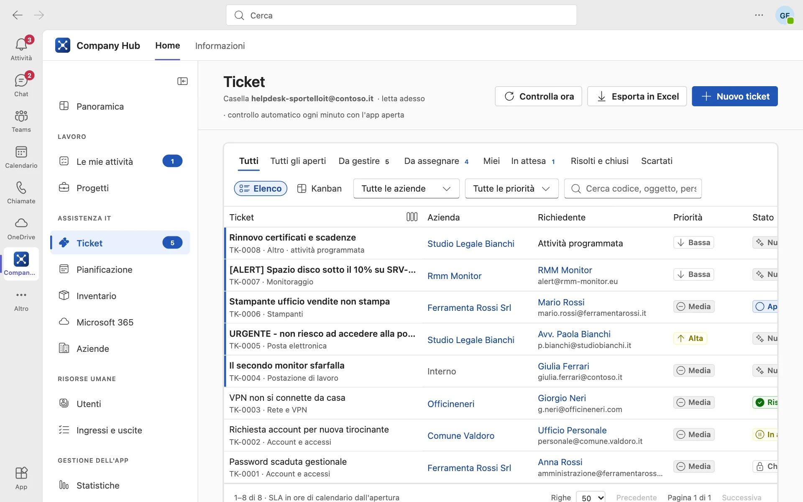Open the App store icon
Screen dimensions: 803x502
coord(21,477)
